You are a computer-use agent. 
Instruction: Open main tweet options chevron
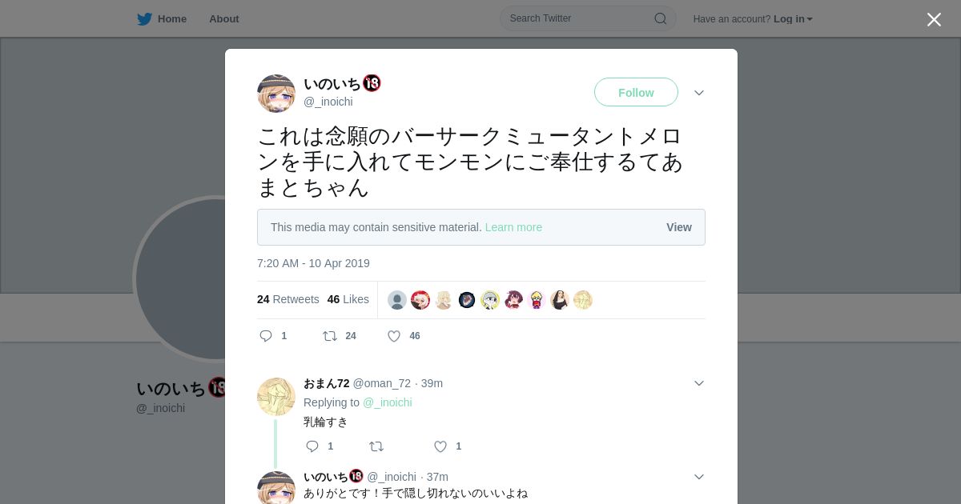click(x=699, y=93)
